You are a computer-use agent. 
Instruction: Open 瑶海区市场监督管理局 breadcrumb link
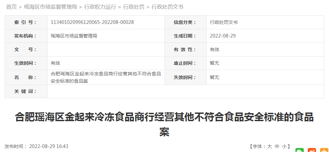tap(51, 7)
